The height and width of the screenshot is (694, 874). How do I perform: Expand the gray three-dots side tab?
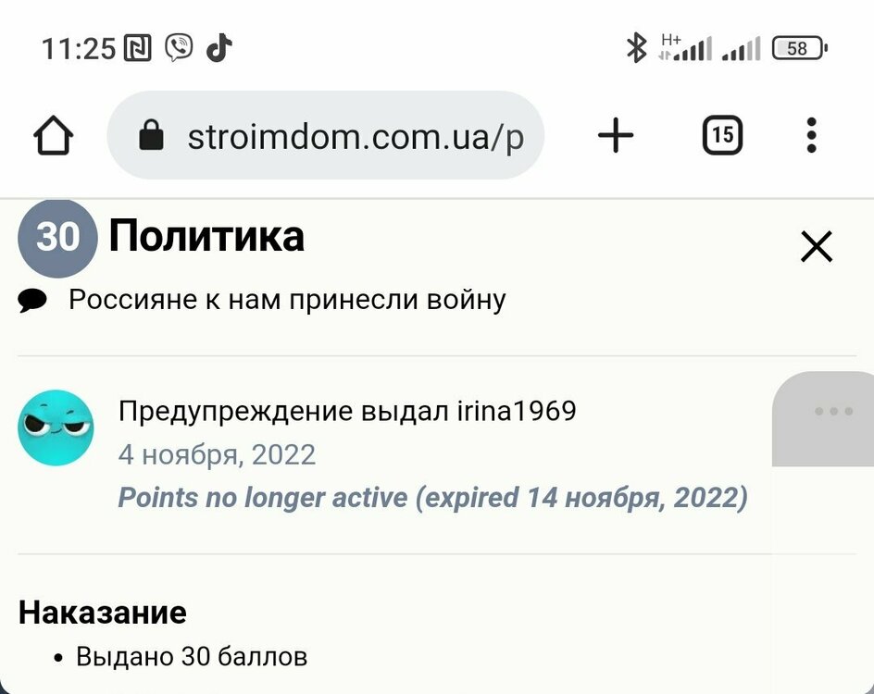coord(833,412)
